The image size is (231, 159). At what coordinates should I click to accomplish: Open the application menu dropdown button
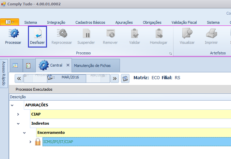[x=10, y=22]
